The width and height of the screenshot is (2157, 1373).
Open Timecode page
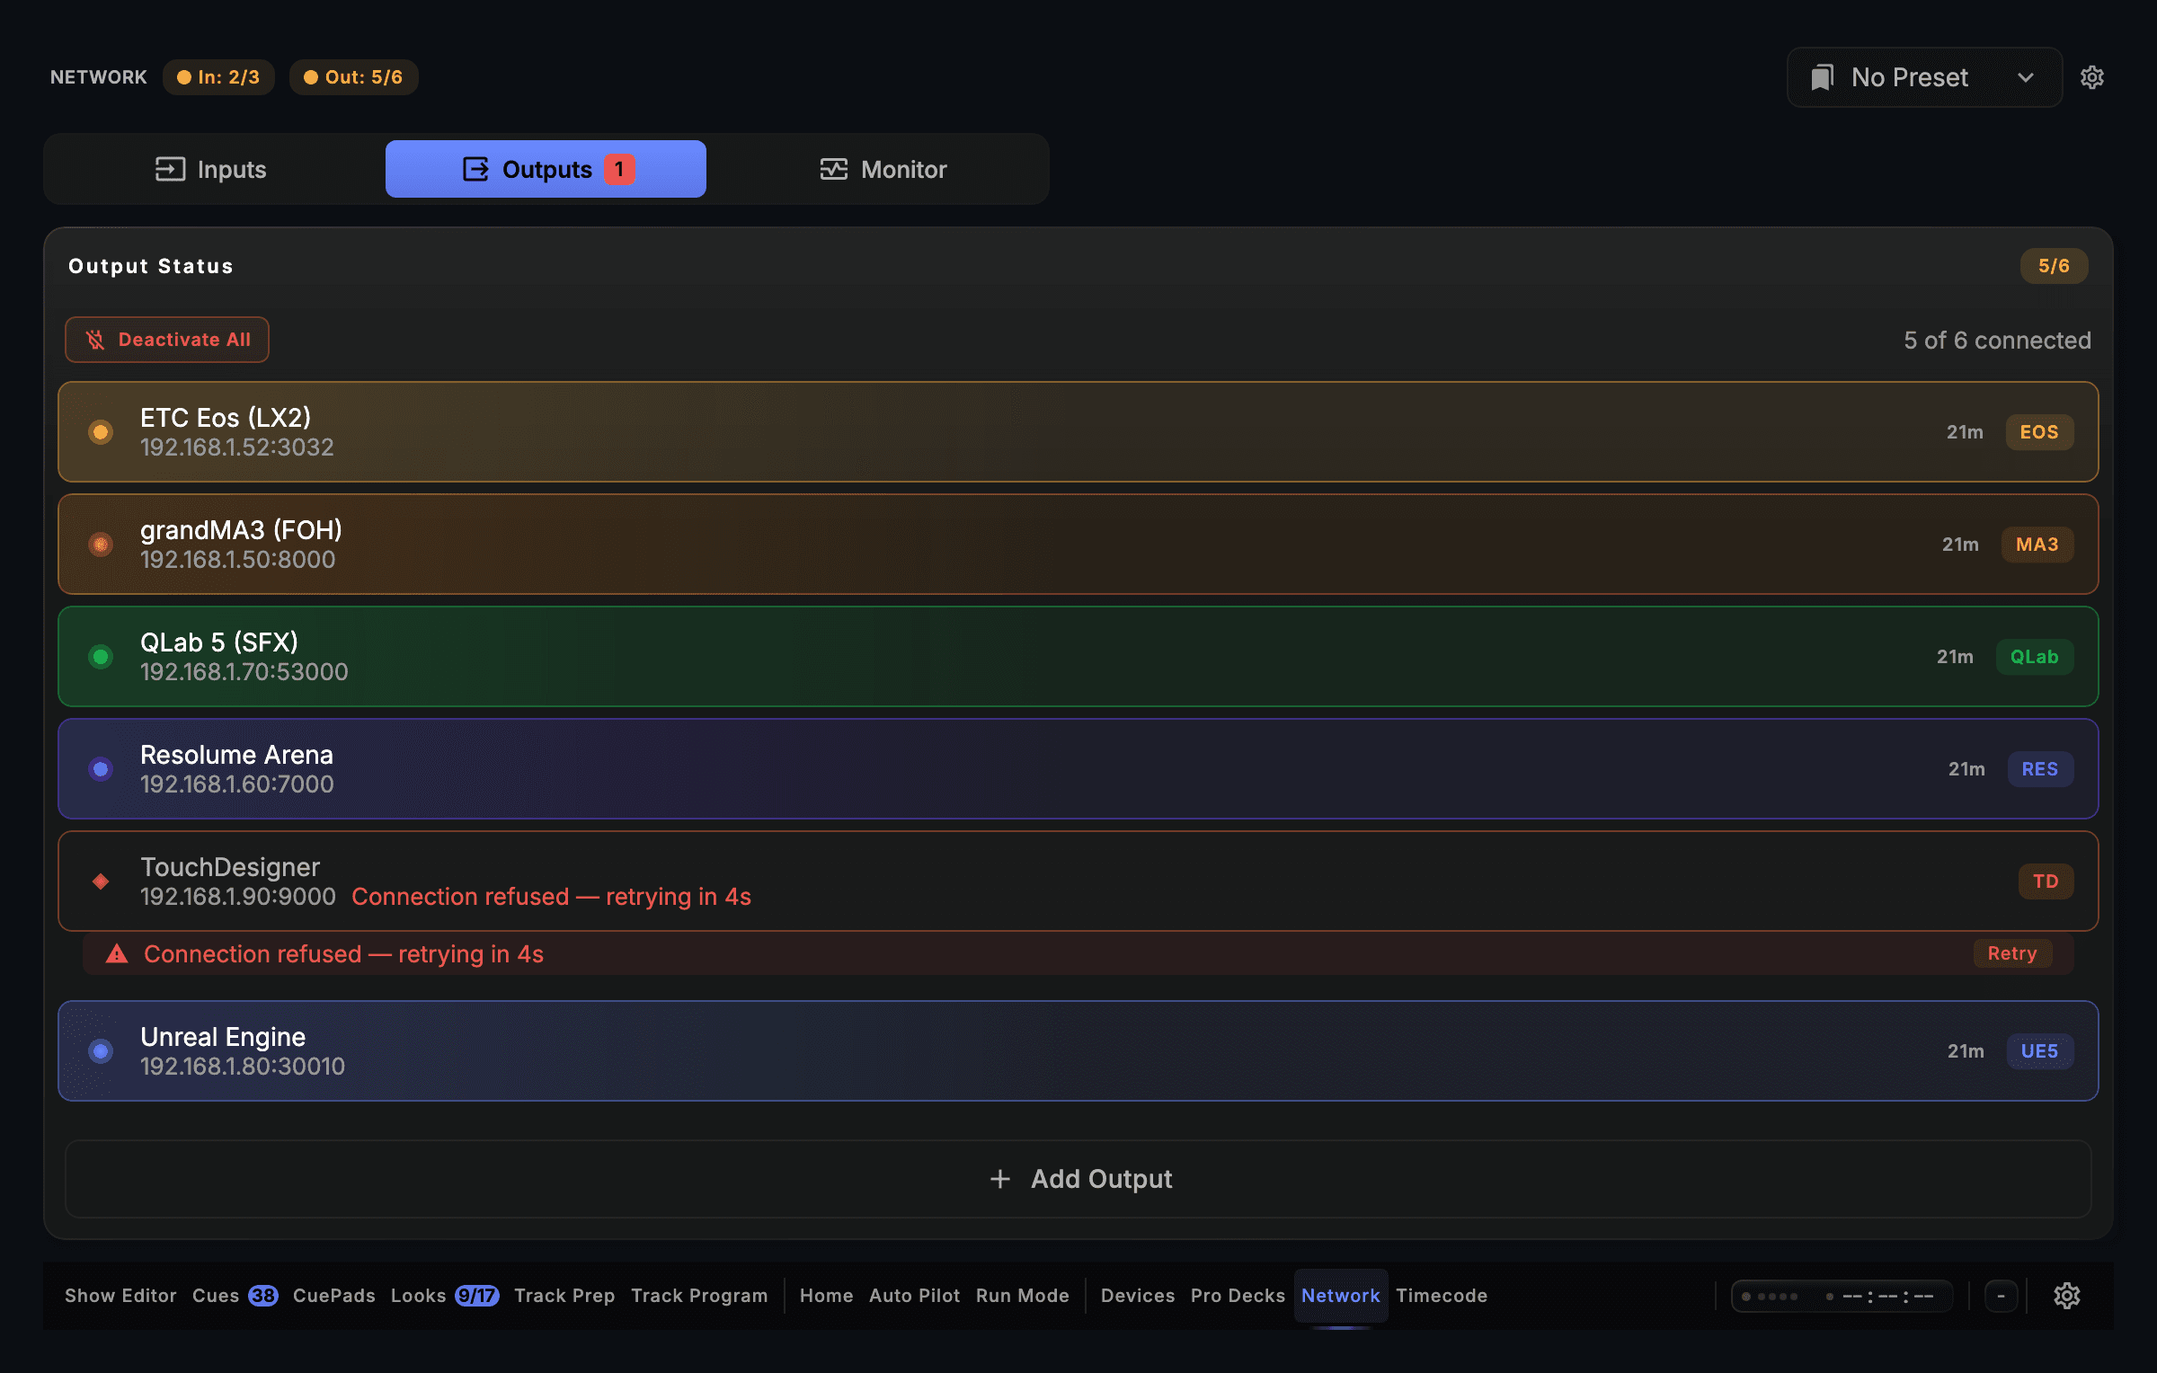coord(1442,1296)
